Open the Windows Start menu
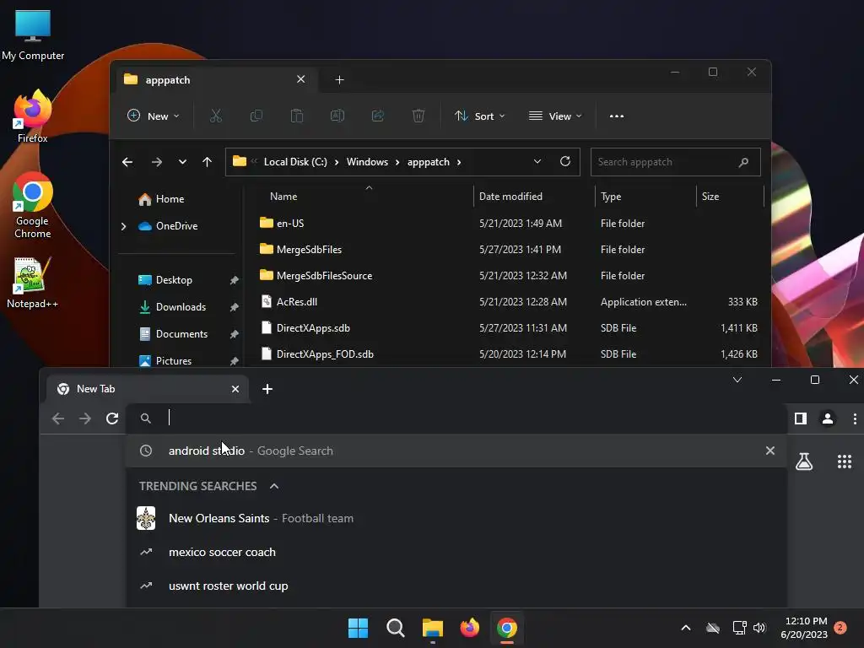 (358, 628)
